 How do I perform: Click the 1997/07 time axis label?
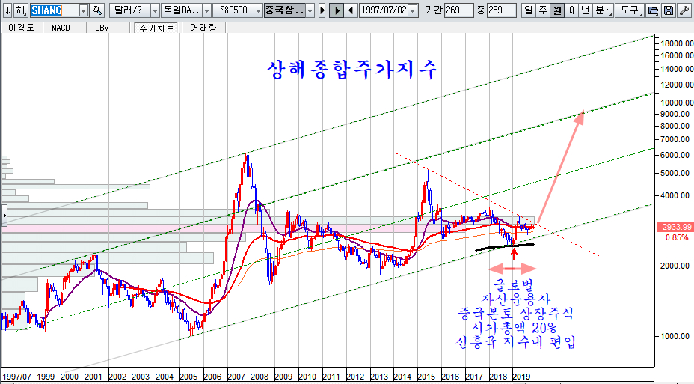click(16, 377)
